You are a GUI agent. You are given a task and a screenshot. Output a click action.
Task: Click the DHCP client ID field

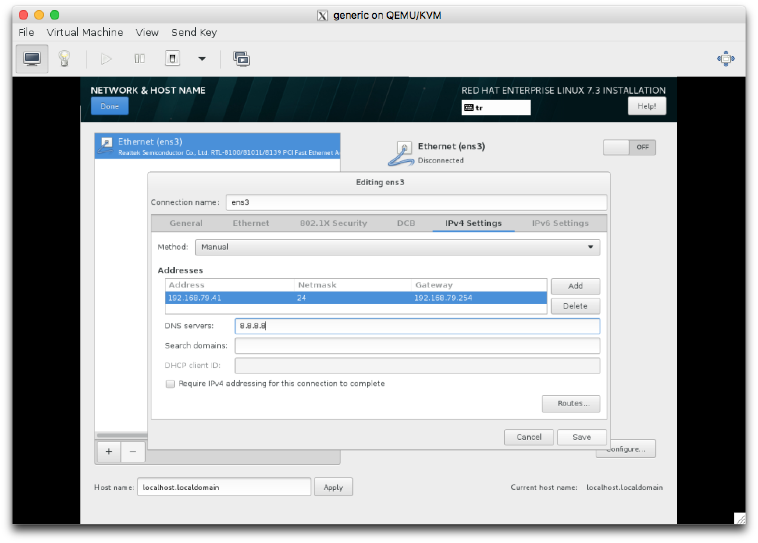pyautogui.click(x=417, y=366)
